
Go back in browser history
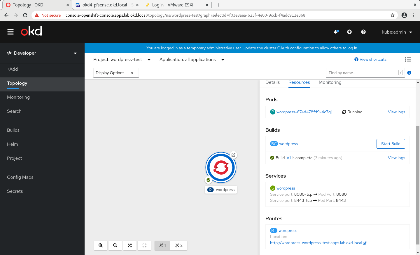[x=6, y=15]
